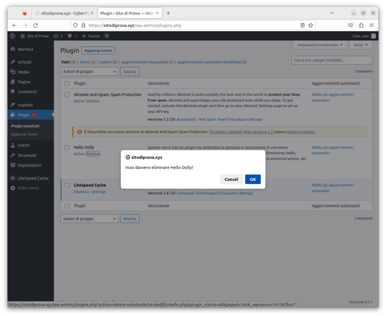Check the Akismet Anti-Spam plugin checkbox

(x=67, y=95)
